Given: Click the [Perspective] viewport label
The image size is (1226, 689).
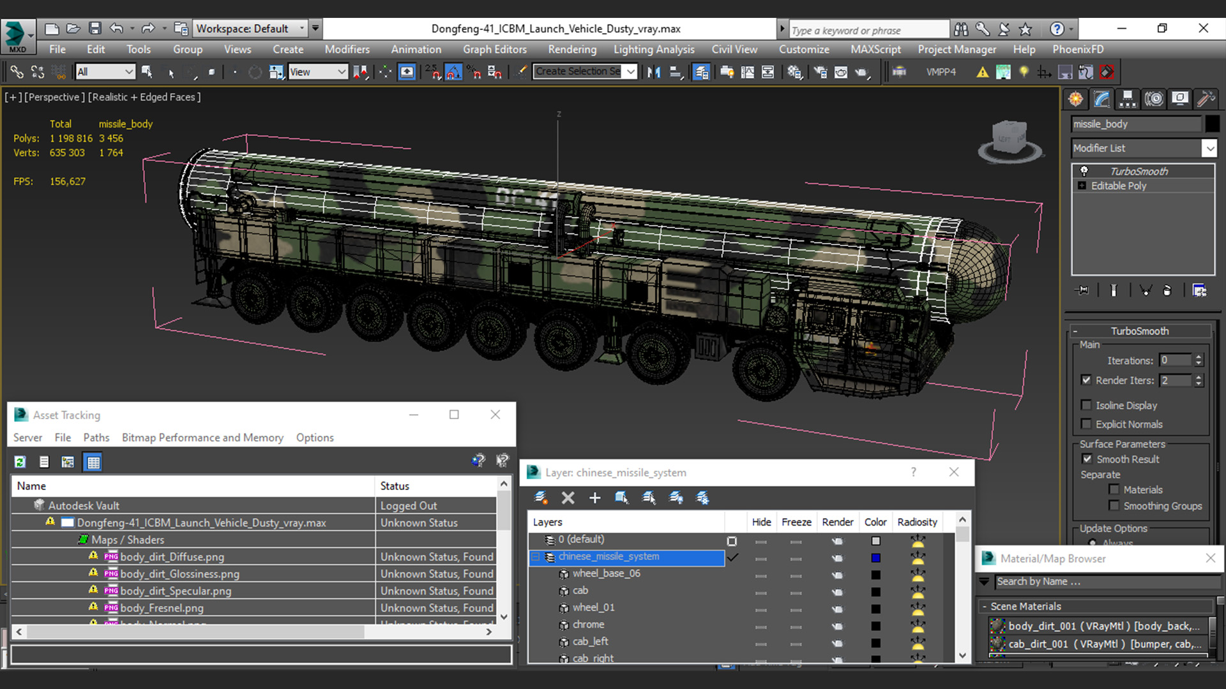Looking at the screenshot, I should (x=54, y=97).
